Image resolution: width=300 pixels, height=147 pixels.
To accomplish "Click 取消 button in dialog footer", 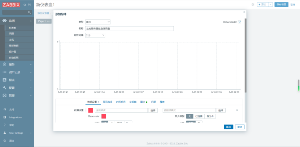I will 240,127.
